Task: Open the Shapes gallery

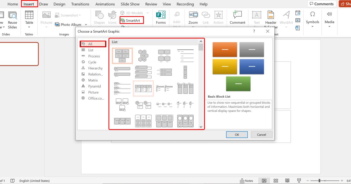Action: [x=99, y=18]
